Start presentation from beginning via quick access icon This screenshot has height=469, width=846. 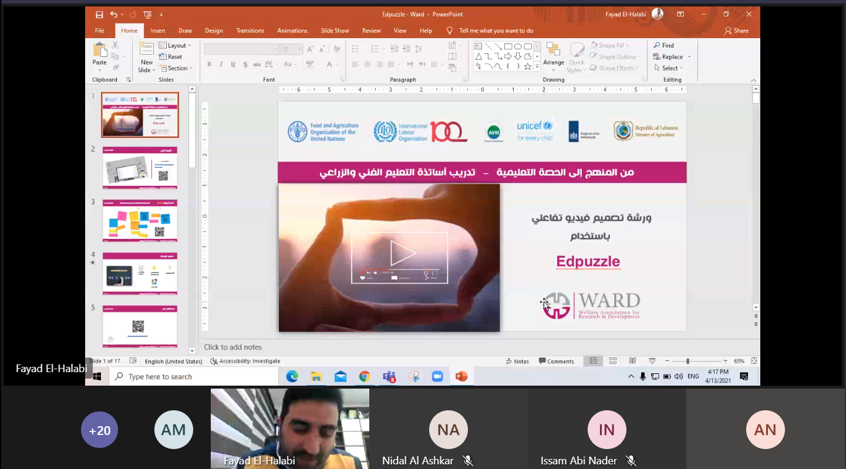pyautogui.click(x=147, y=15)
